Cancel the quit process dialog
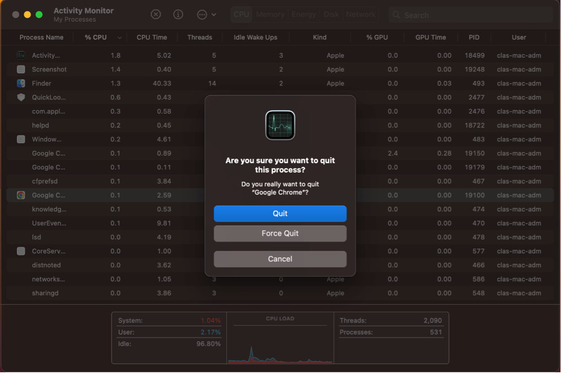Image resolution: width=562 pixels, height=374 pixels. pyautogui.click(x=280, y=259)
